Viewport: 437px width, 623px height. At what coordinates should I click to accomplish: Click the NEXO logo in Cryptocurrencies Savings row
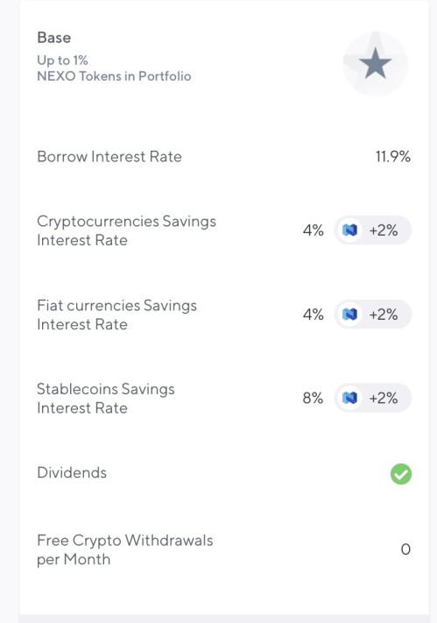[x=349, y=230]
